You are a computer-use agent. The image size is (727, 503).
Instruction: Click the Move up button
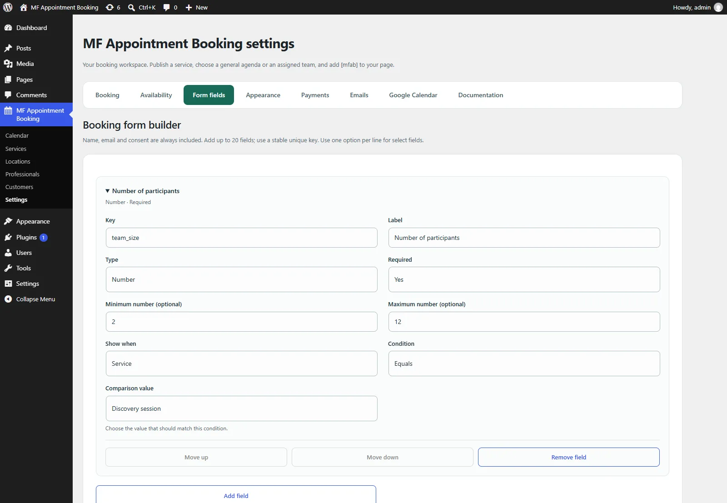tap(196, 457)
